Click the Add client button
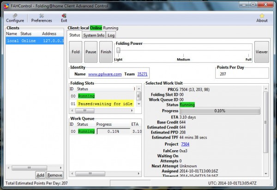Viewport: 277px width, 190px height. point(40,175)
